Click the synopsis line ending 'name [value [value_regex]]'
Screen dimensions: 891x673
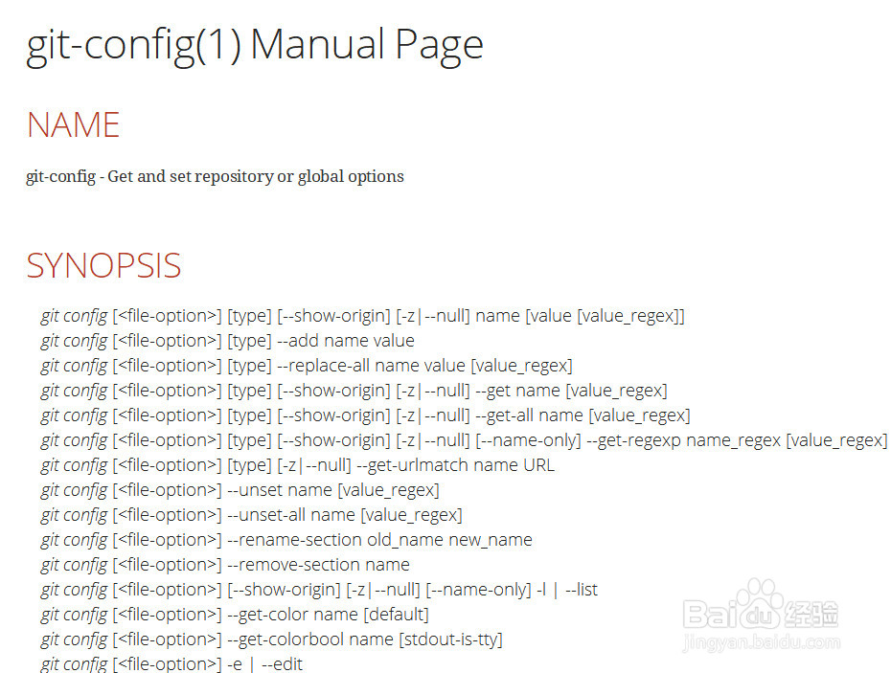coord(362,316)
